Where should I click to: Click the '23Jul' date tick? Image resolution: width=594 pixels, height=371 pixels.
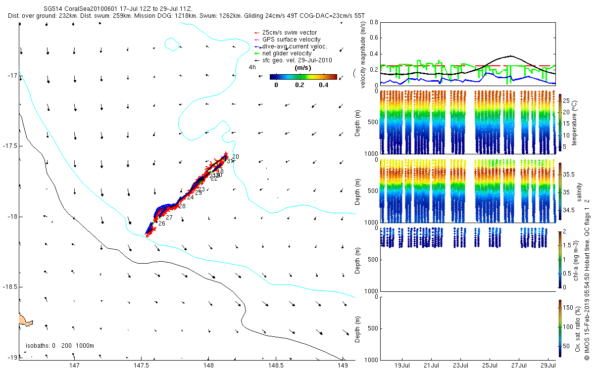click(460, 366)
